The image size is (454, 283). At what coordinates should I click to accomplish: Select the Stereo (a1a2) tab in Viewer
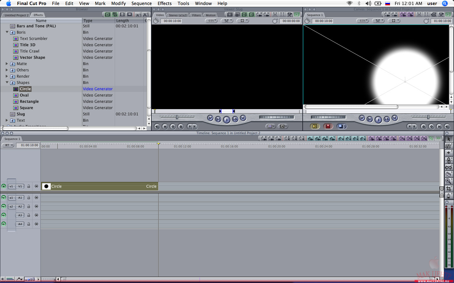pos(178,15)
